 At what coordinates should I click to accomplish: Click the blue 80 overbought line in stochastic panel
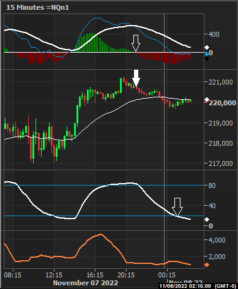pyautogui.click(x=104, y=186)
